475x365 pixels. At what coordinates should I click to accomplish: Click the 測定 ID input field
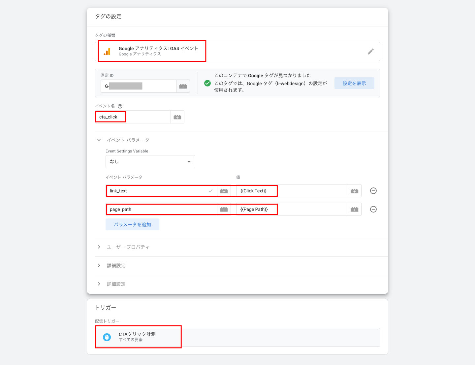139,86
